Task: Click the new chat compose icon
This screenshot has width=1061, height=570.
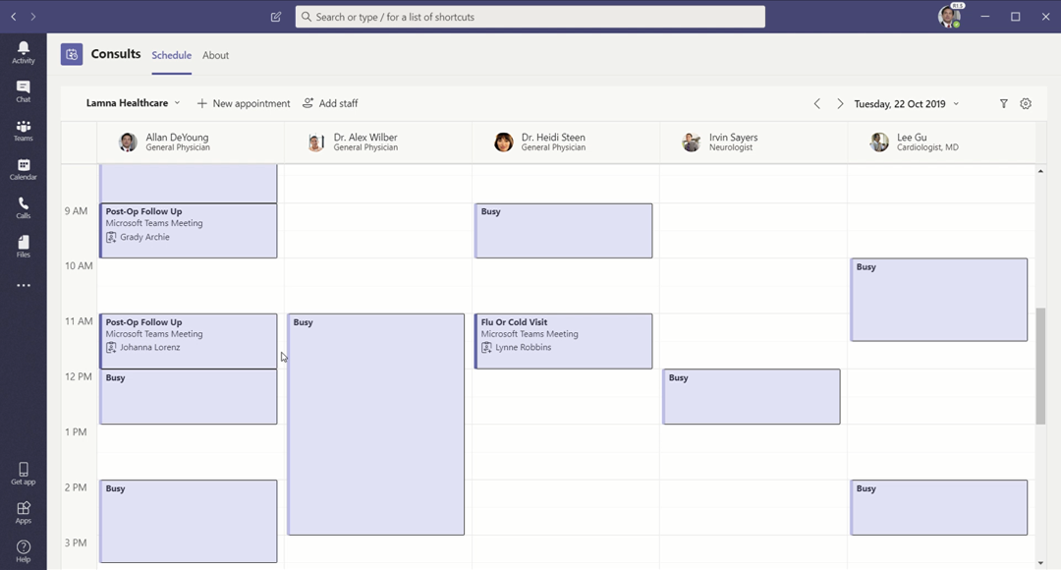Action: click(276, 17)
